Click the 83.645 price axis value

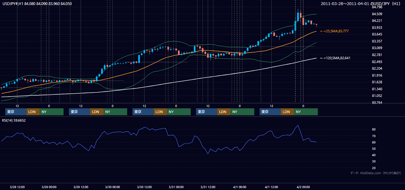[x=377, y=34]
